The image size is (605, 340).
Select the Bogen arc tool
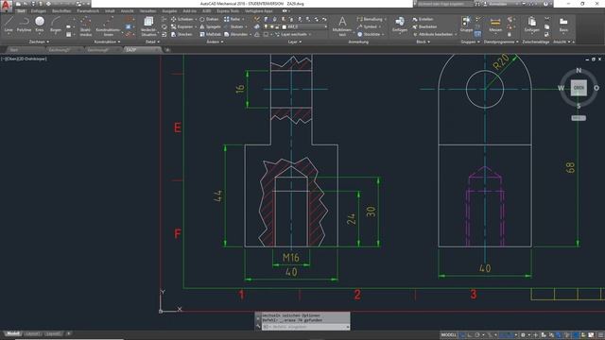56,25
